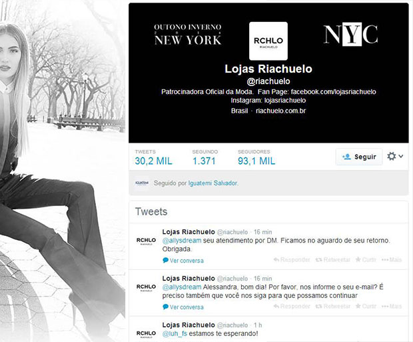
Task: View the 30,2 MIL tweets count
Action: (154, 158)
